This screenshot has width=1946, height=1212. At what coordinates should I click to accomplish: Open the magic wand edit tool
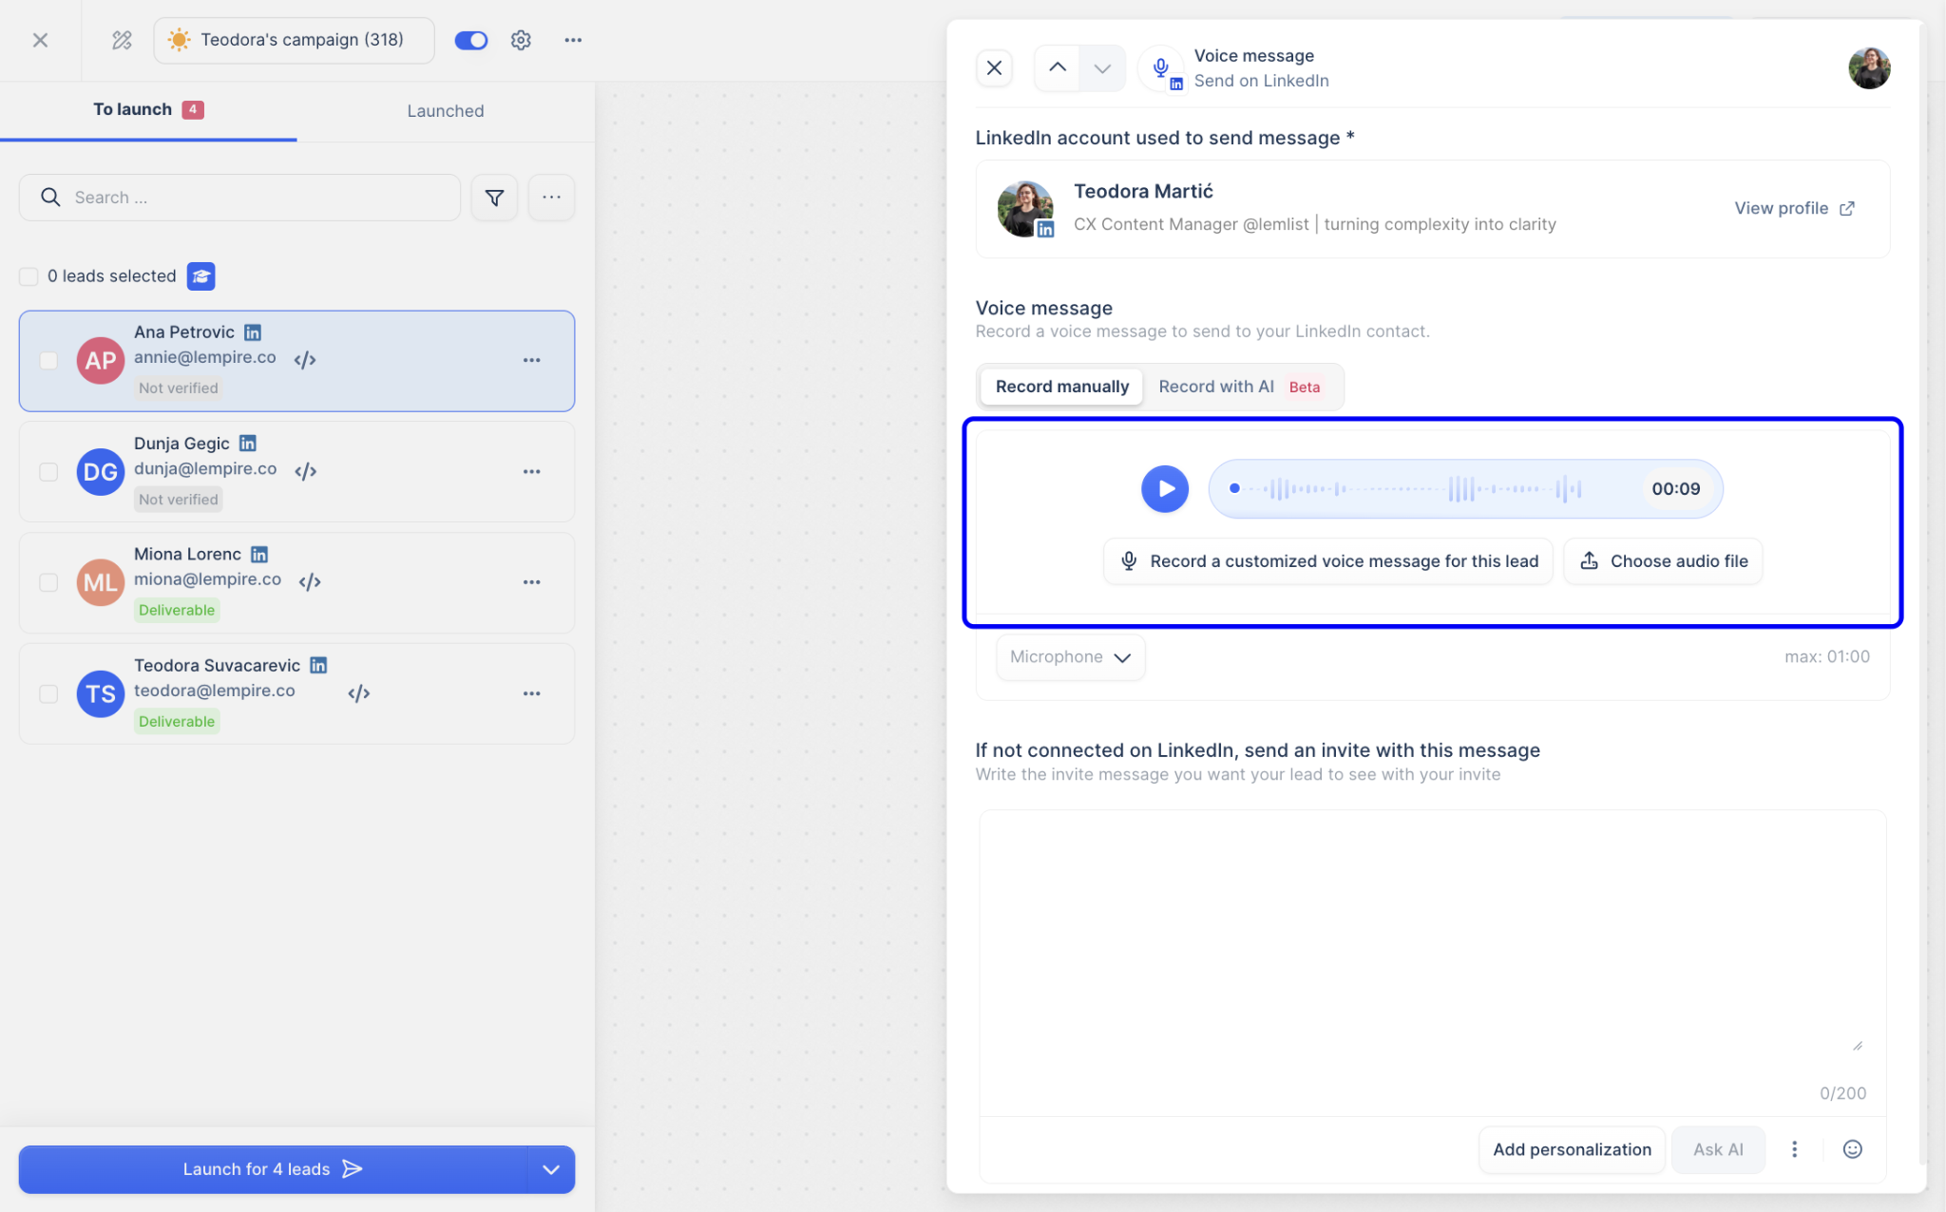122,40
